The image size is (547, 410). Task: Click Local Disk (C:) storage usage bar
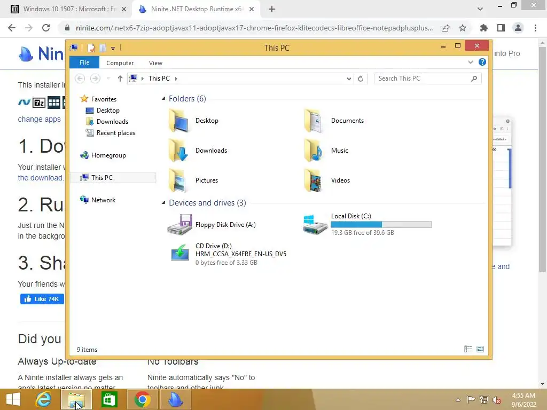pyautogui.click(x=381, y=225)
